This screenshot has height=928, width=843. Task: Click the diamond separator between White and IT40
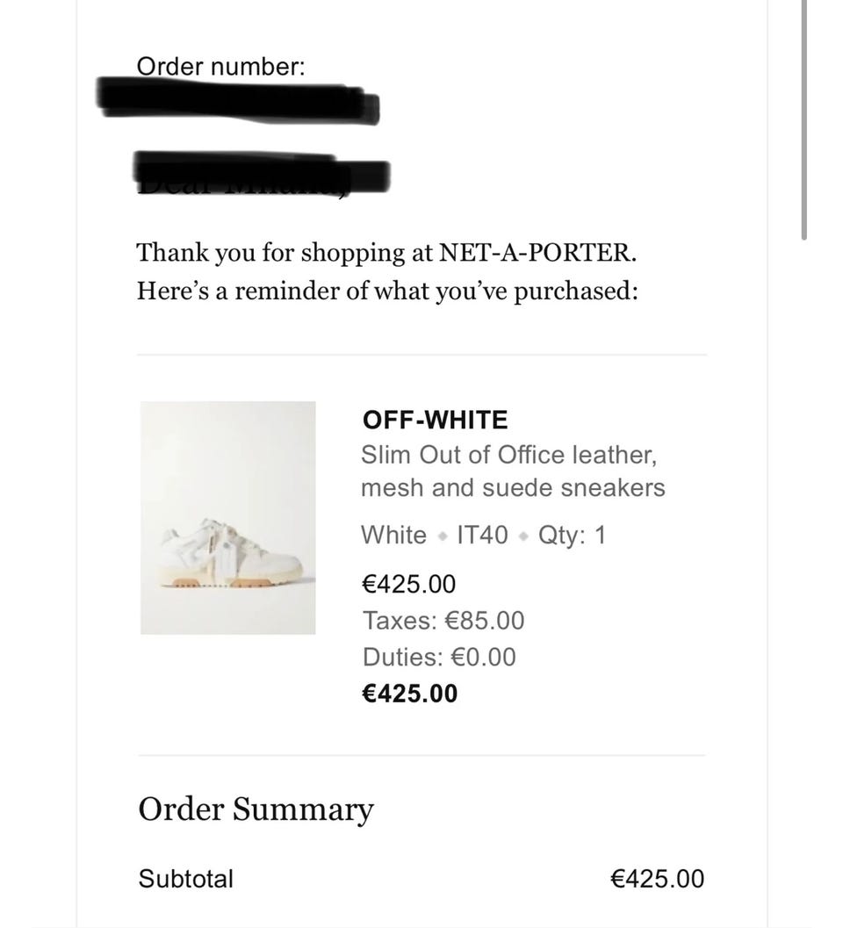(443, 536)
